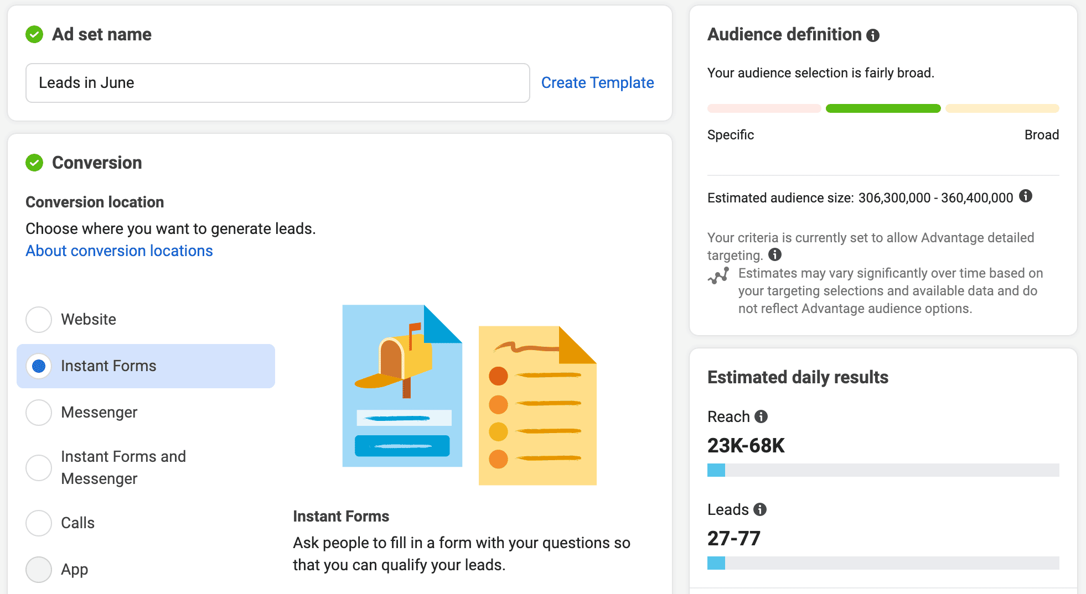Click the Audience definition info icon
The height and width of the screenshot is (594, 1086).
[873, 35]
